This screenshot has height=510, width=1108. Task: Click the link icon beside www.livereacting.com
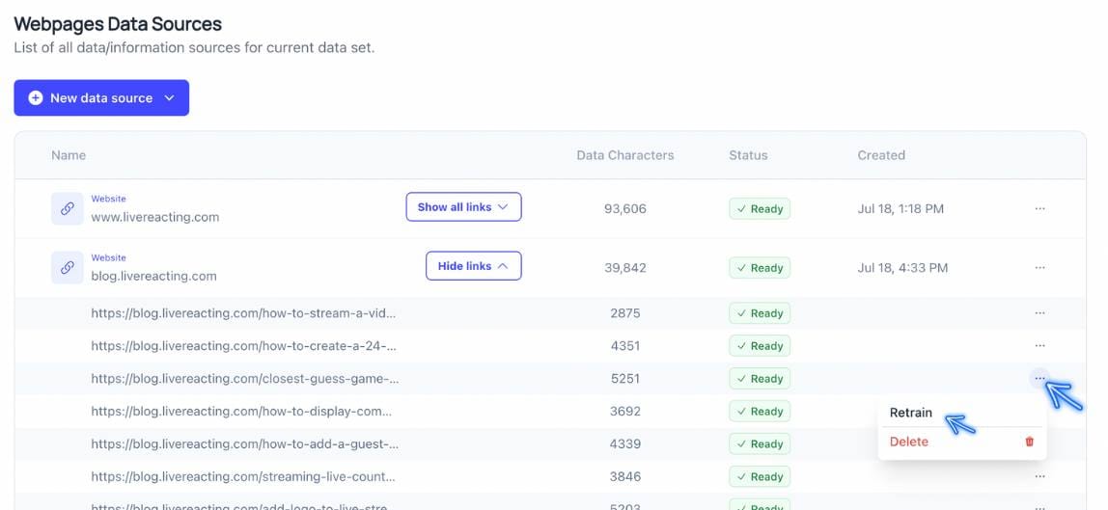click(68, 209)
